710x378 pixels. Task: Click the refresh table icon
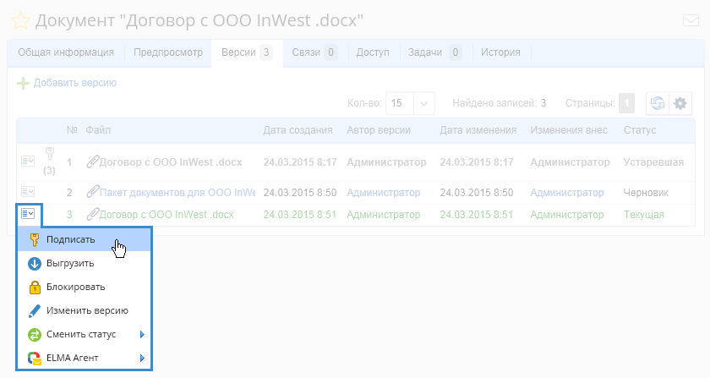[x=657, y=103]
